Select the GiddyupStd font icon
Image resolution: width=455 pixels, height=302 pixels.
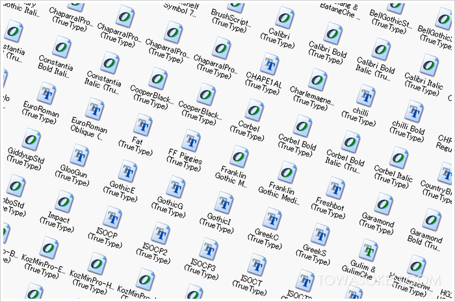(31, 139)
